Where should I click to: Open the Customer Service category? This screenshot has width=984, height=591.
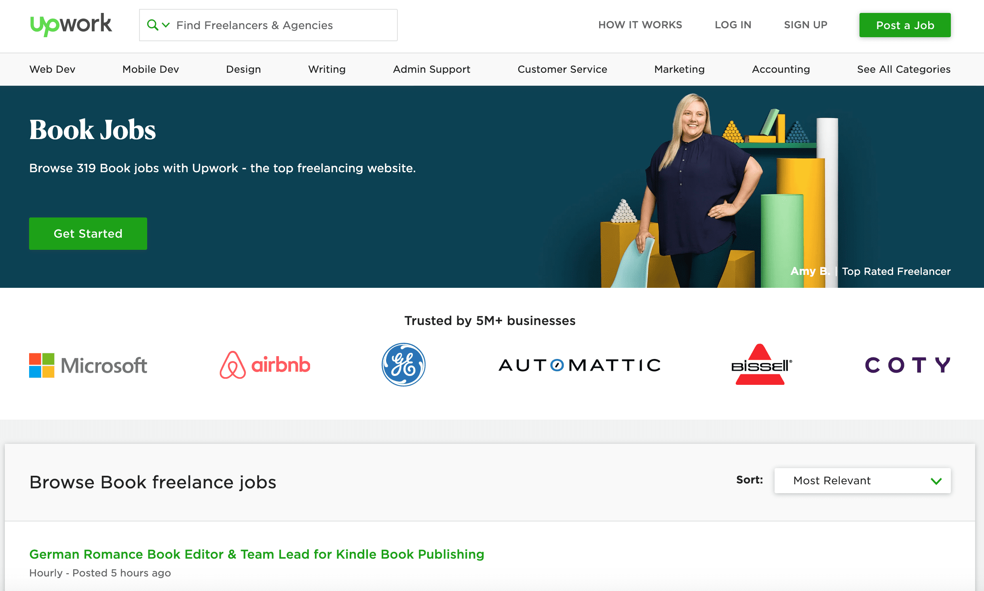tap(562, 69)
